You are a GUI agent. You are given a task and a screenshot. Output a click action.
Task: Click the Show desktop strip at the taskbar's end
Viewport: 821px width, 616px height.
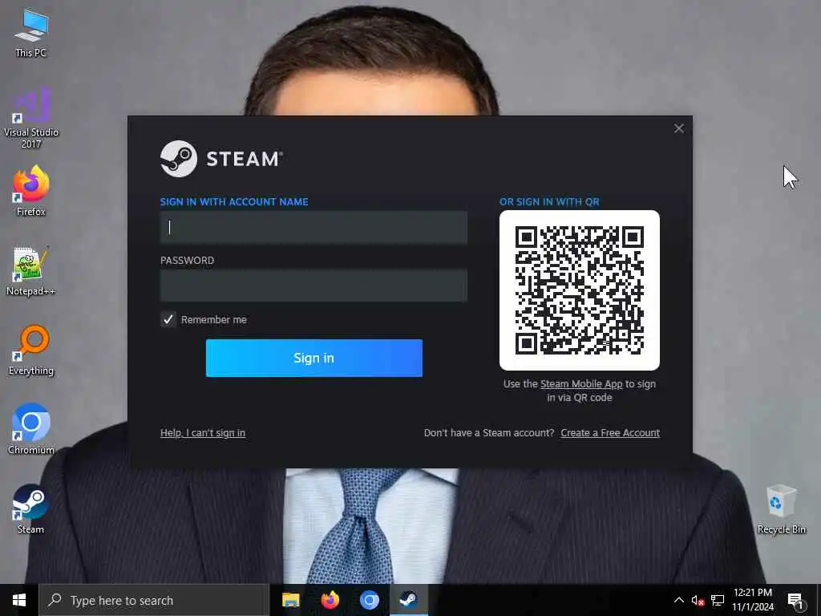(x=819, y=600)
